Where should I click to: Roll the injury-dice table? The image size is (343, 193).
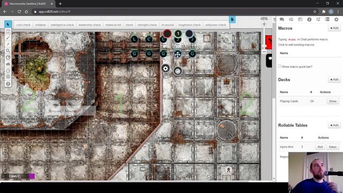320,147
